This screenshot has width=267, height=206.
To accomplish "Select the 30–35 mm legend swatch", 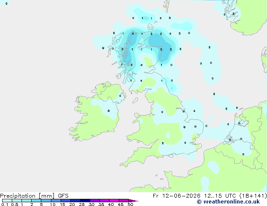I will pyautogui.click(x=94, y=201).
